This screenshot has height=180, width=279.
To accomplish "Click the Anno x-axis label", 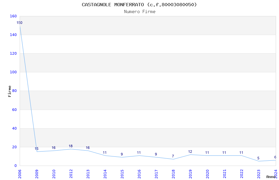I will point(271,177).
